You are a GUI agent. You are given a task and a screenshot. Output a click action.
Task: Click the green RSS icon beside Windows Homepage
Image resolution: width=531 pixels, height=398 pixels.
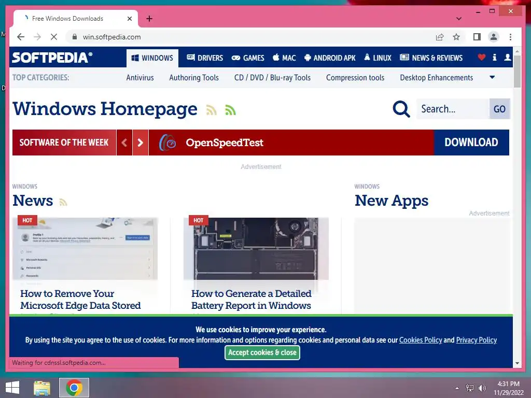[x=230, y=110]
